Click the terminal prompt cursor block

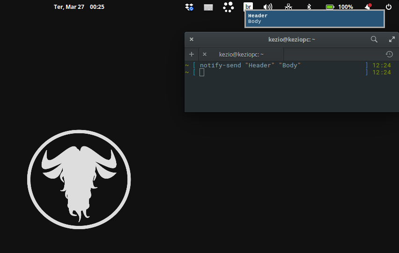[x=202, y=72]
